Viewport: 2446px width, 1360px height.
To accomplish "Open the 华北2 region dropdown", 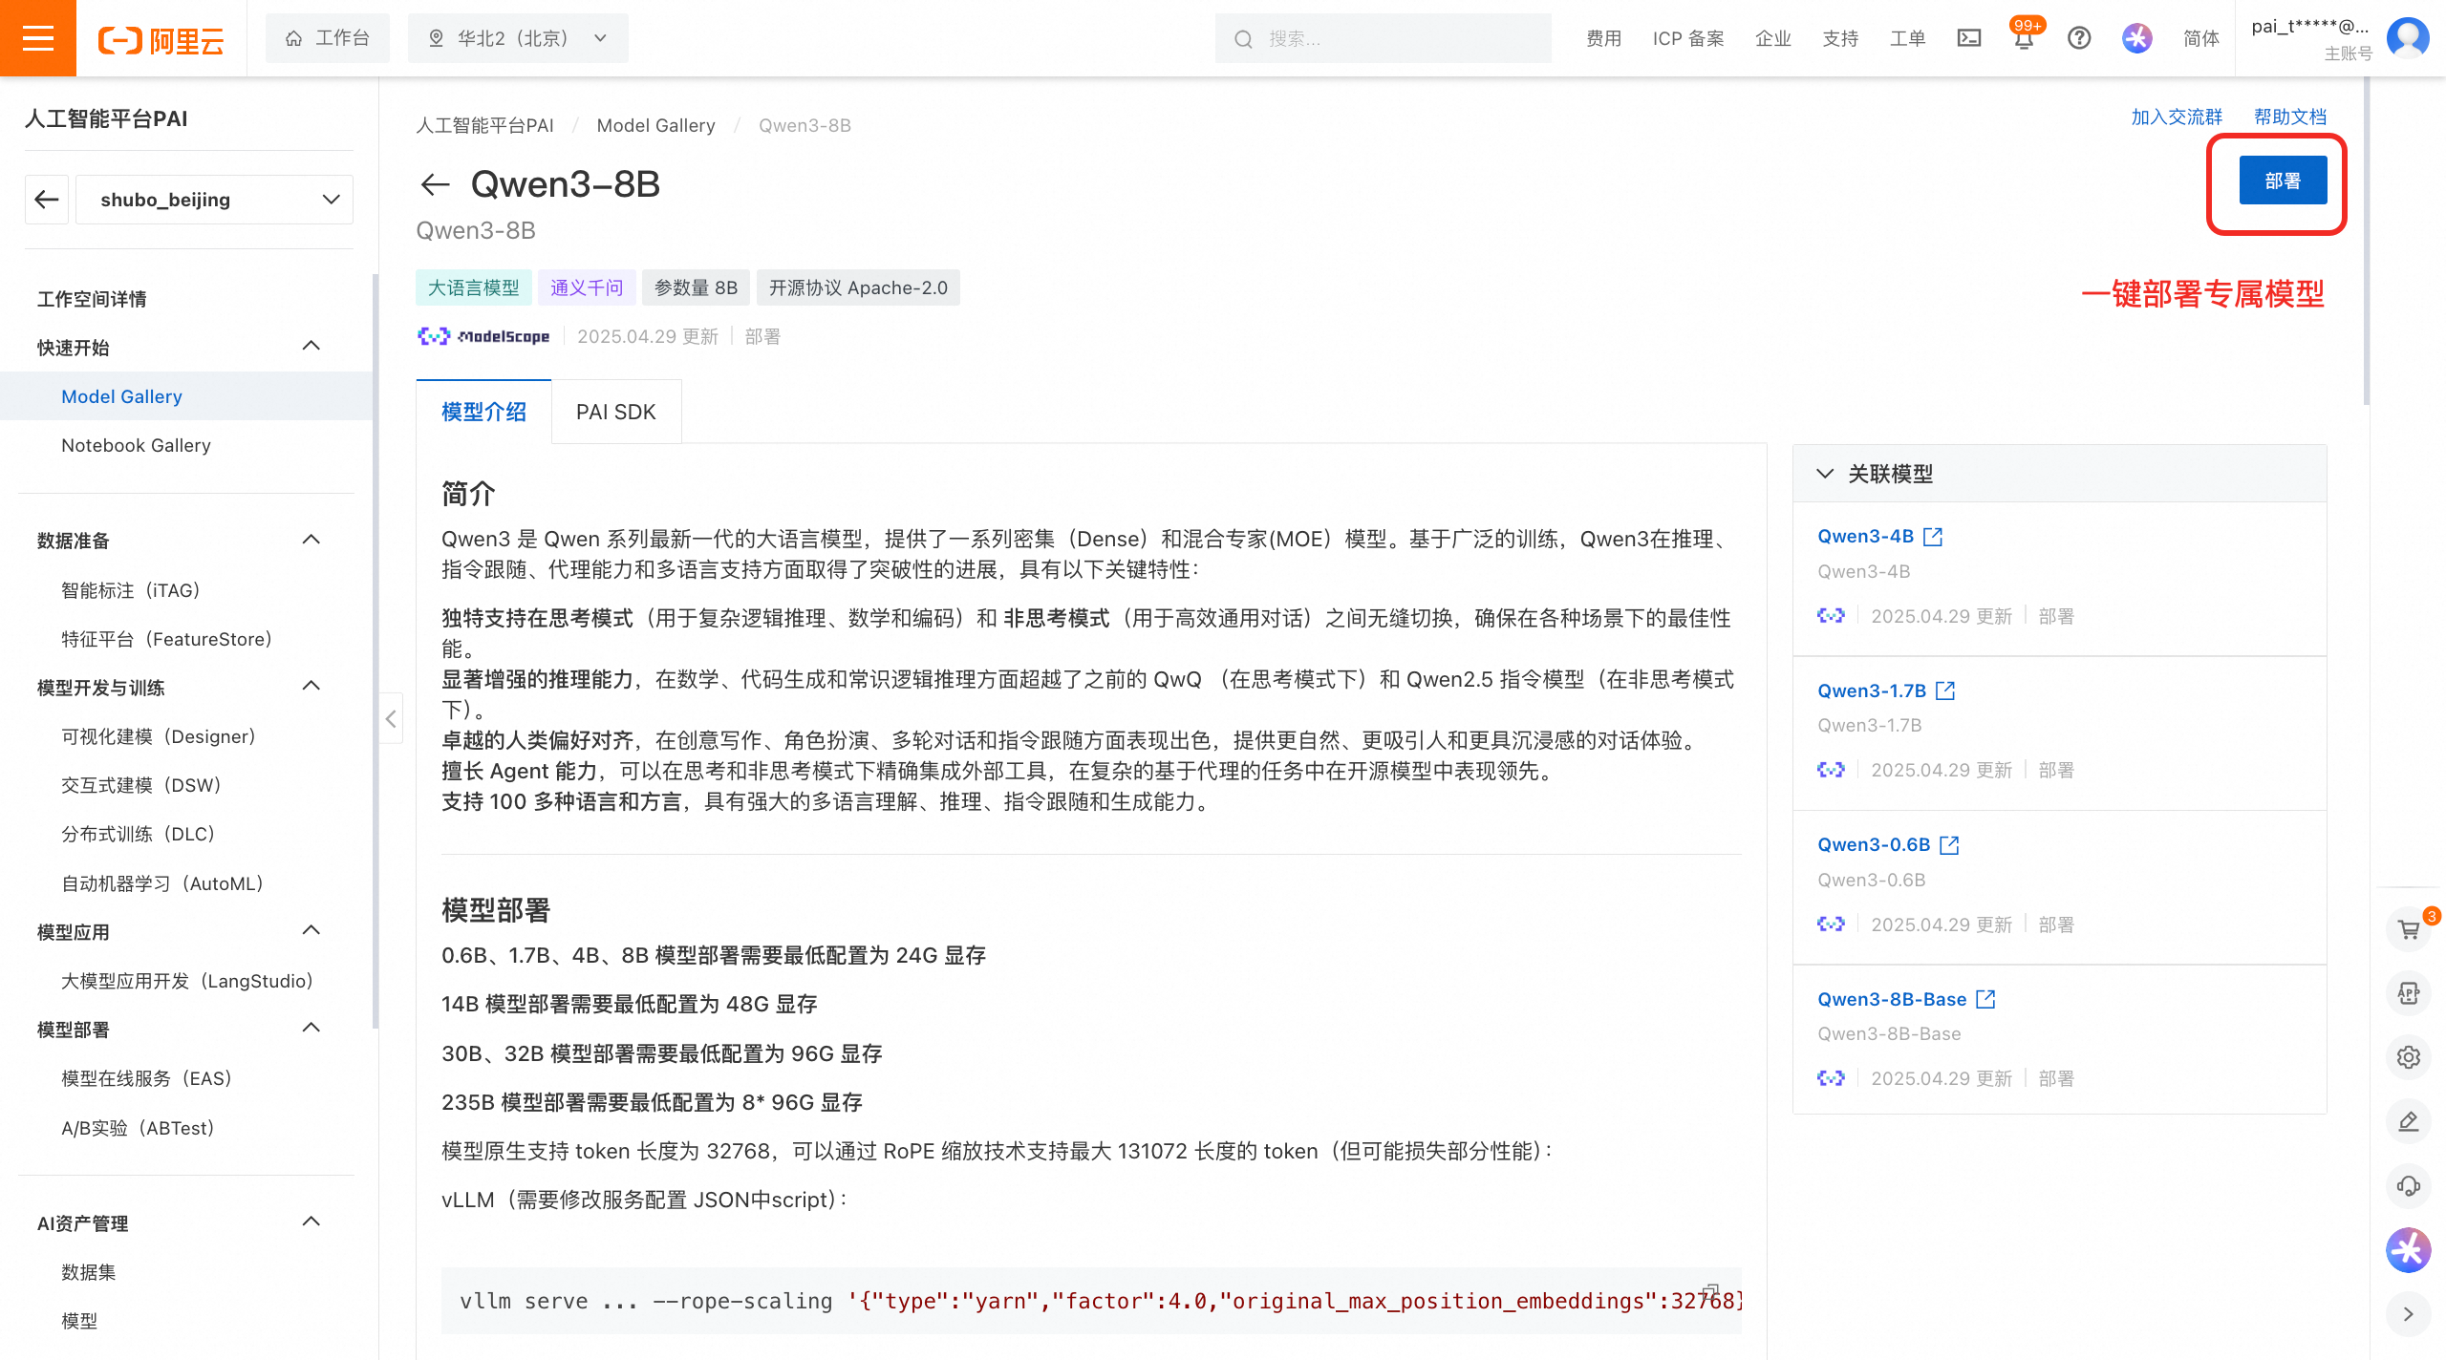I will tap(518, 38).
